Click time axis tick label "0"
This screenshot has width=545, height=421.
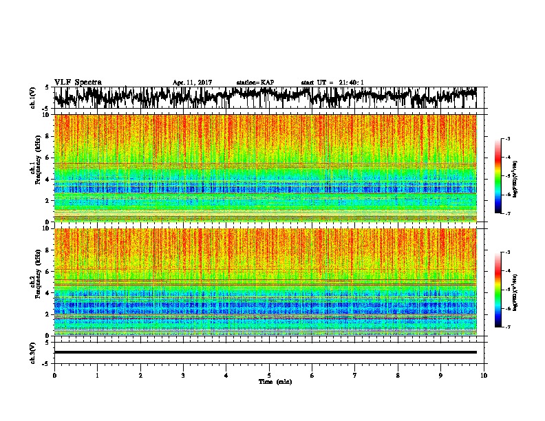(x=54, y=376)
